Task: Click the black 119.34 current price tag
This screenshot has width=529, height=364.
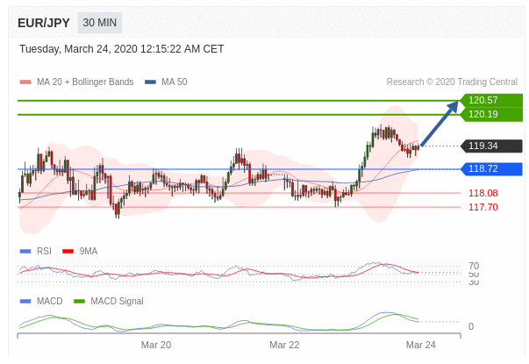Action: click(490, 146)
